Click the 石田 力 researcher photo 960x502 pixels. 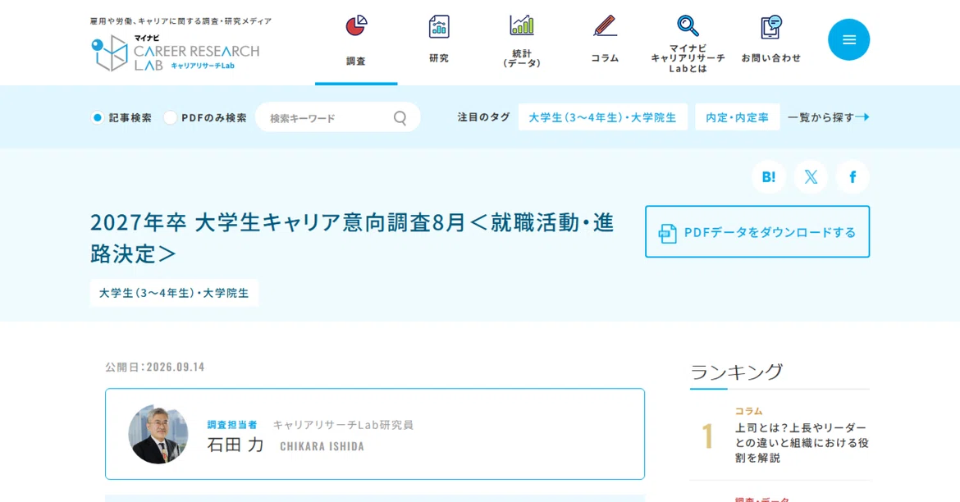pyautogui.click(x=158, y=434)
